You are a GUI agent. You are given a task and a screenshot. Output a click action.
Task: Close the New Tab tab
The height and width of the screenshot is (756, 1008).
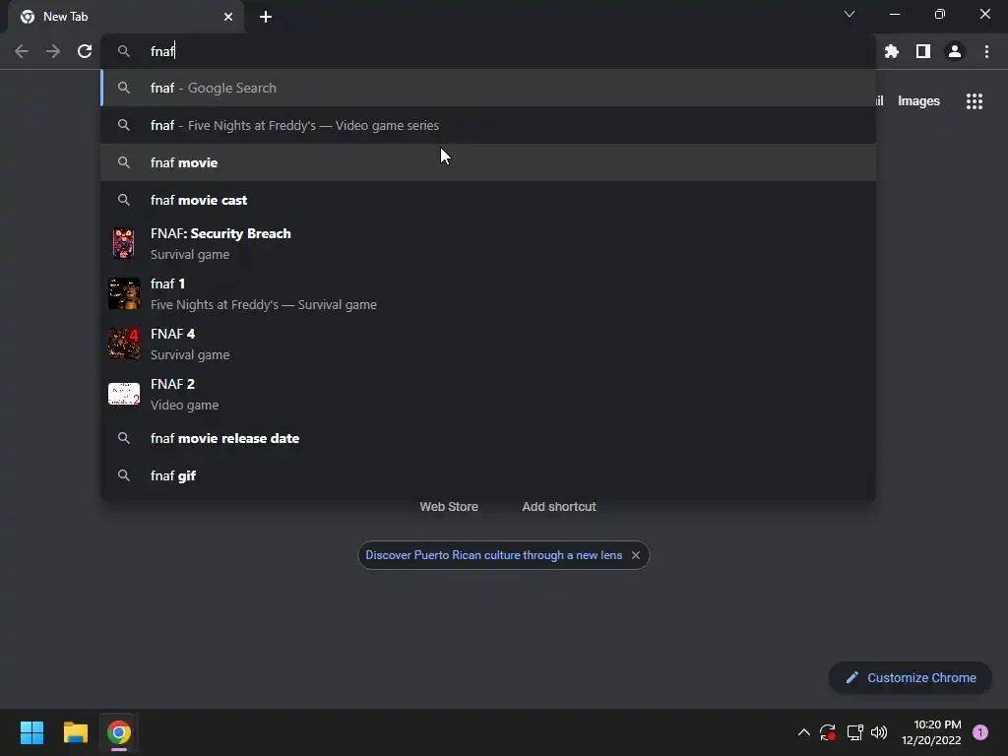click(x=228, y=17)
